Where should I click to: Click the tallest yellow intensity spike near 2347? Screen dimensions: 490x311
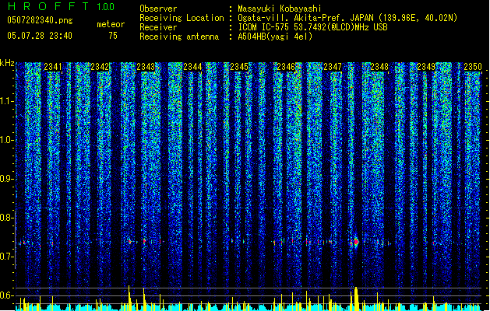point(356,299)
